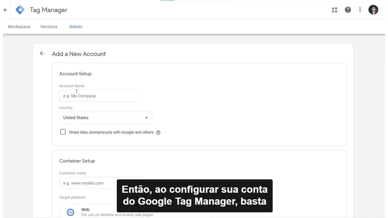Click the Country field label
The image size is (388, 218).
pos(66,108)
